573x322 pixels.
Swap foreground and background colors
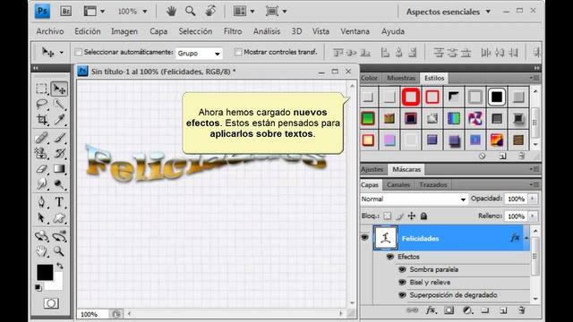tap(60, 267)
